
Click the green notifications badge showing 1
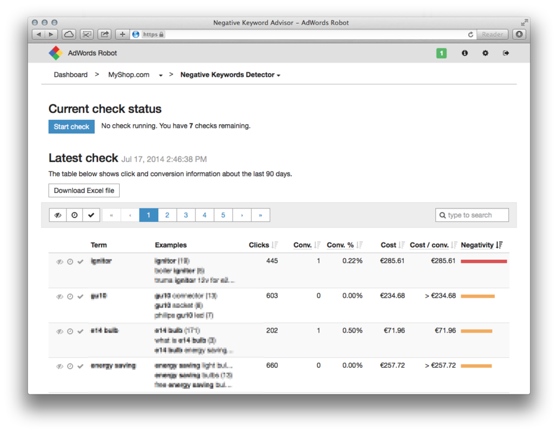pos(441,53)
